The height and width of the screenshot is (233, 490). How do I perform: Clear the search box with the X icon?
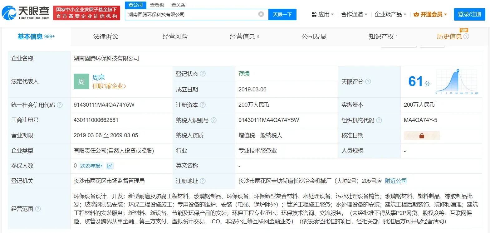point(261,14)
